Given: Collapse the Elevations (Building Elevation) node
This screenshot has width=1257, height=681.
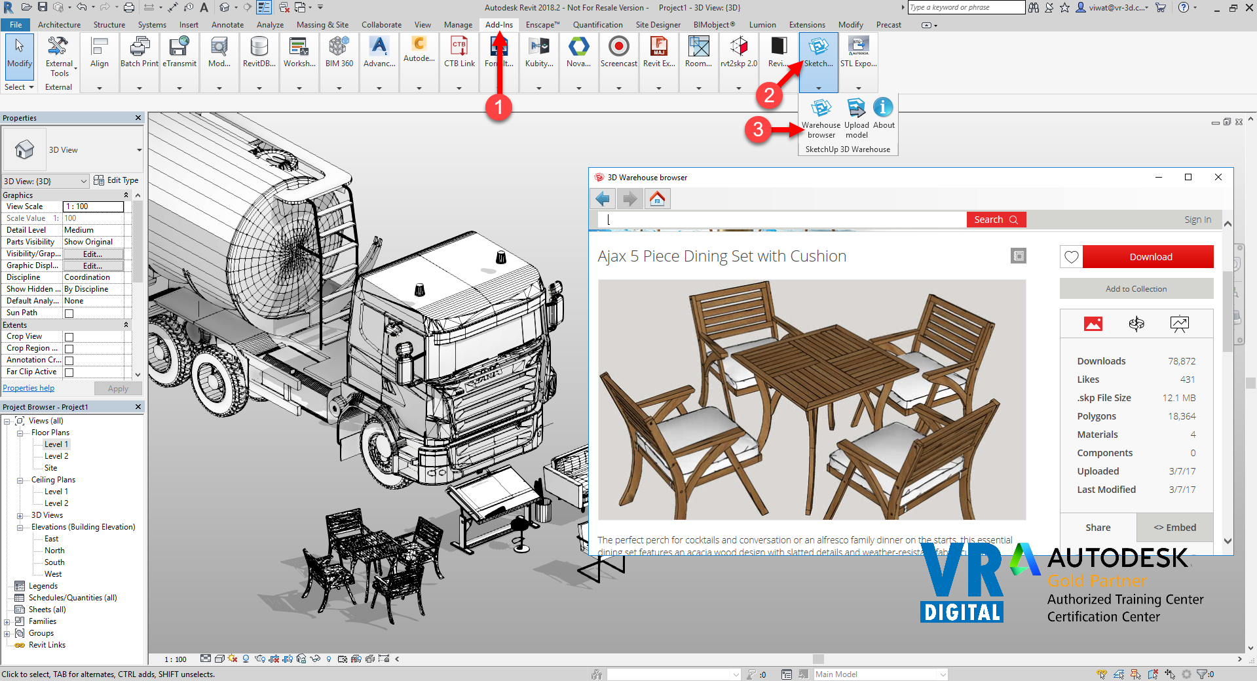Looking at the screenshot, I should coord(20,528).
